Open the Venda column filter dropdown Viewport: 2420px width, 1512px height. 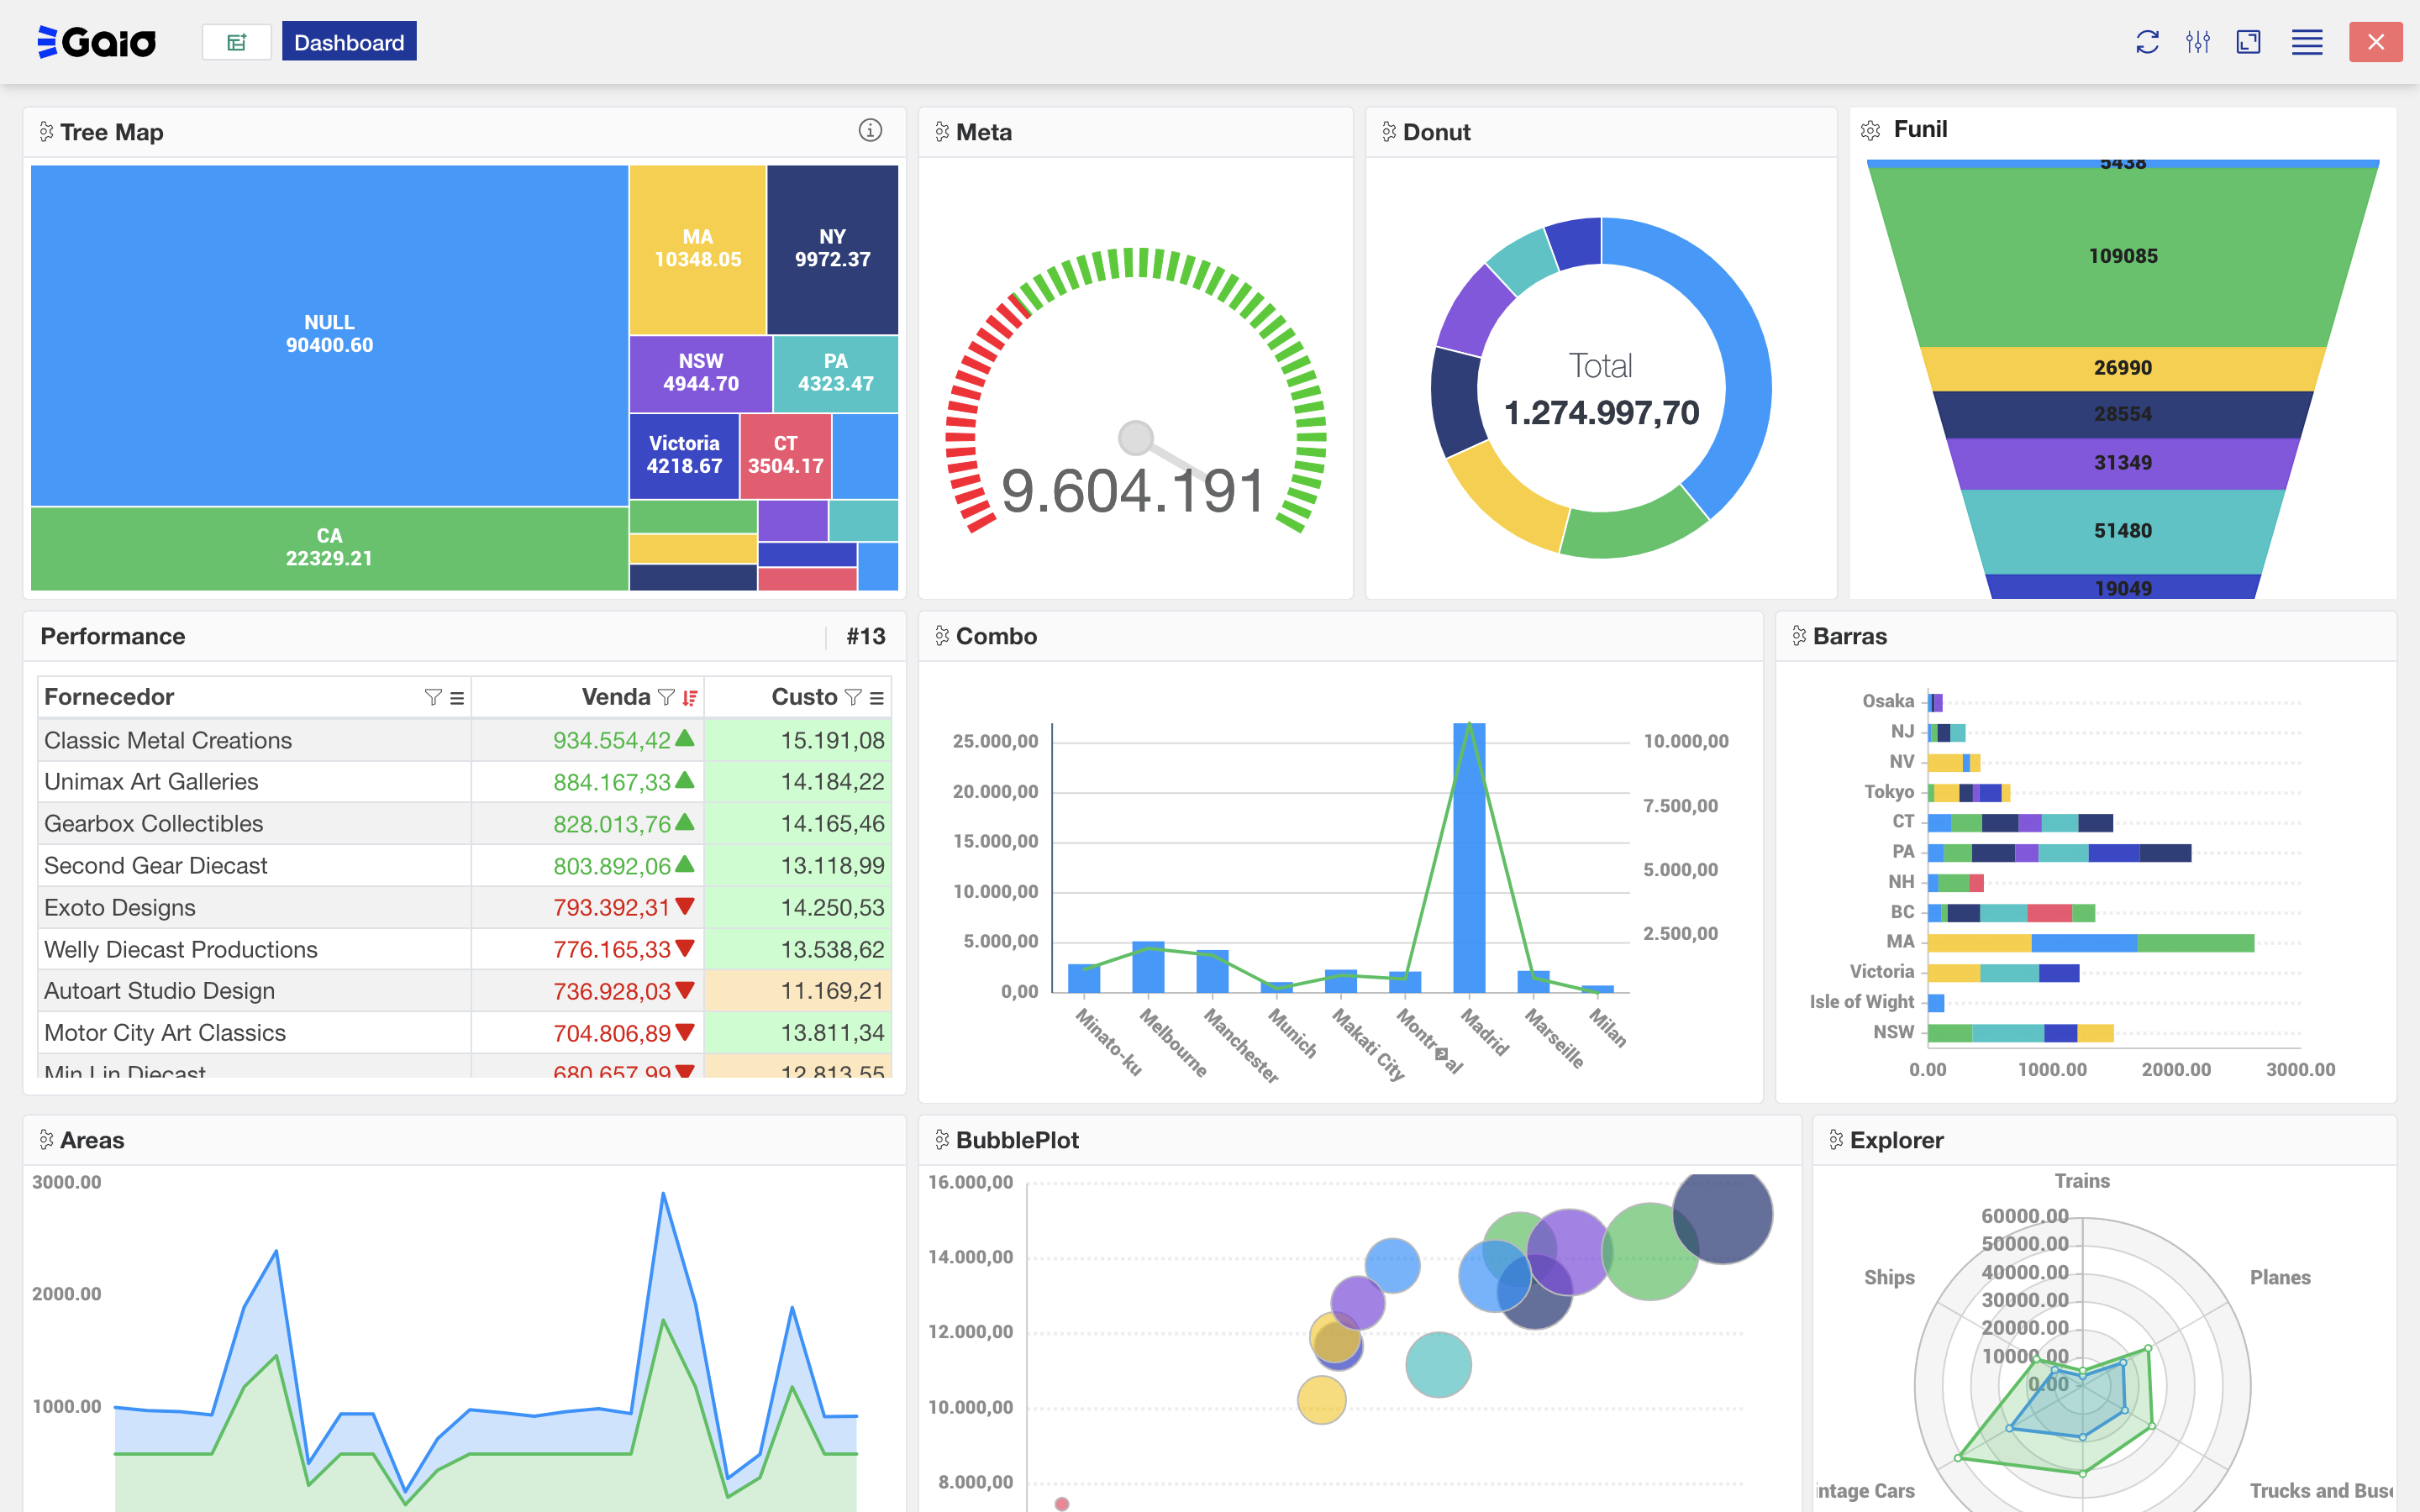[666, 698]
